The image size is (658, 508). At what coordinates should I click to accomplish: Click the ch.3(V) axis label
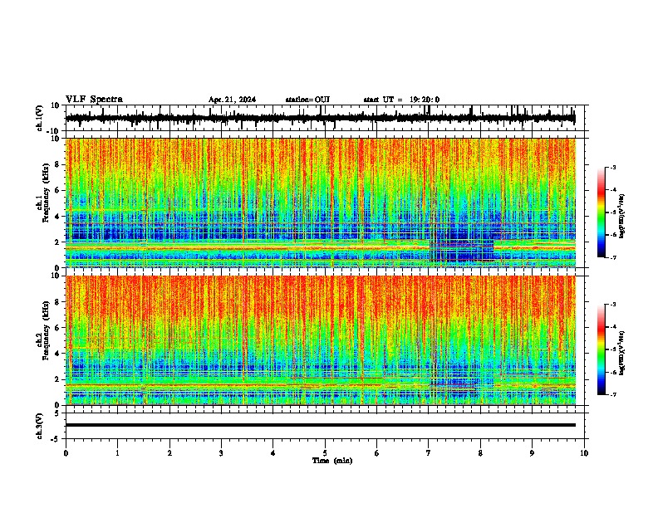coord(40,426)
